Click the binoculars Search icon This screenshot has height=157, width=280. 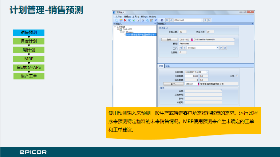[x=162, y=20]
